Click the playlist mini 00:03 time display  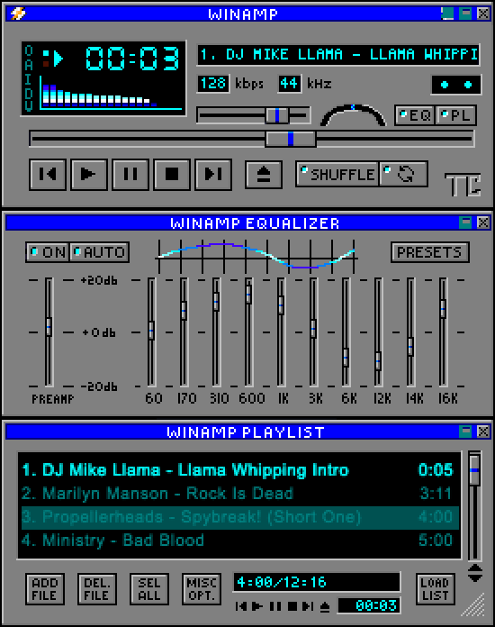click(369, 605)
